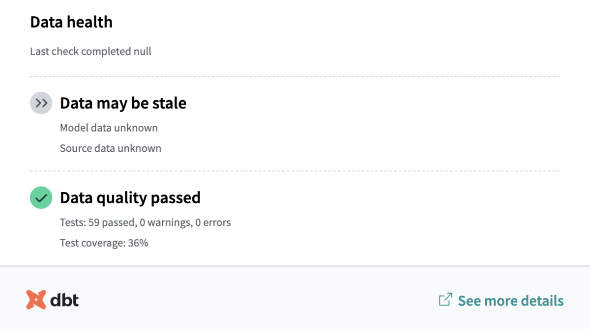590x329 pixels.
Task: Click the Data quality passed heading
Action: click(x=130, y=197)
